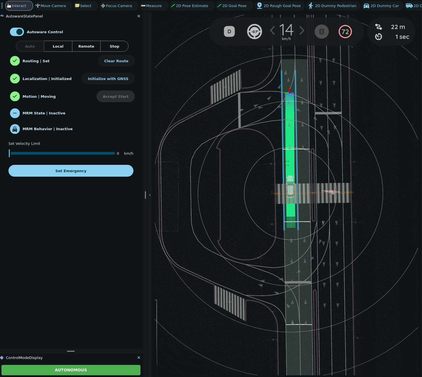
Task: Close the AutowareStatePanel
Action: (x=139, y=16)
